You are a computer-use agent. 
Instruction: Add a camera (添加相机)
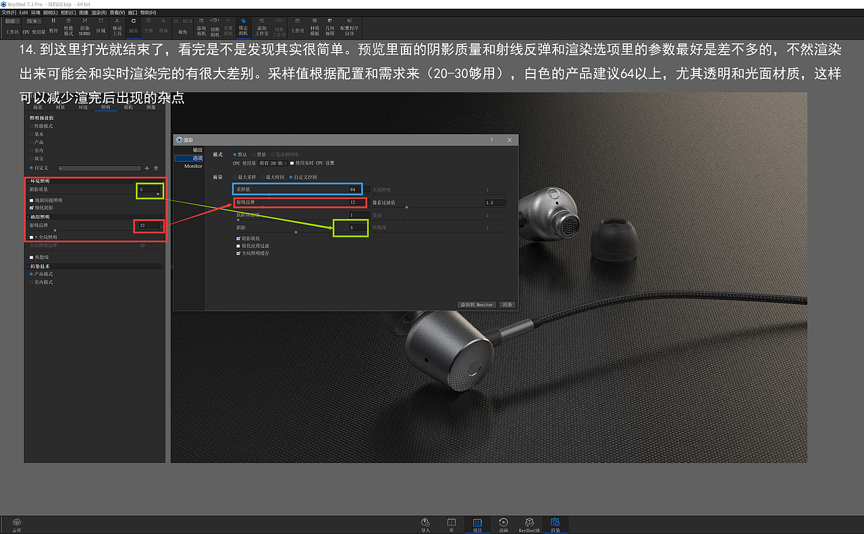click(201, 27)
